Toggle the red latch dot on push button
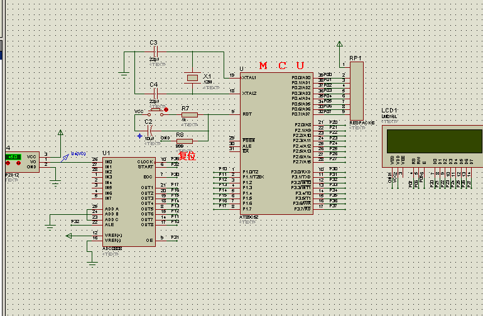The width and height of the screenshot is (483, 316). click(166, 110)
